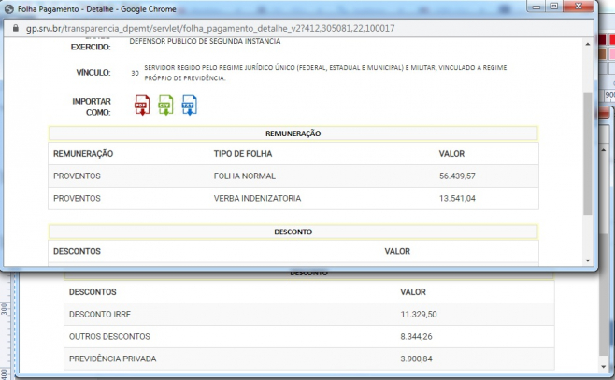Click the popup's vertical scrollbar thumb

[588, 154]
